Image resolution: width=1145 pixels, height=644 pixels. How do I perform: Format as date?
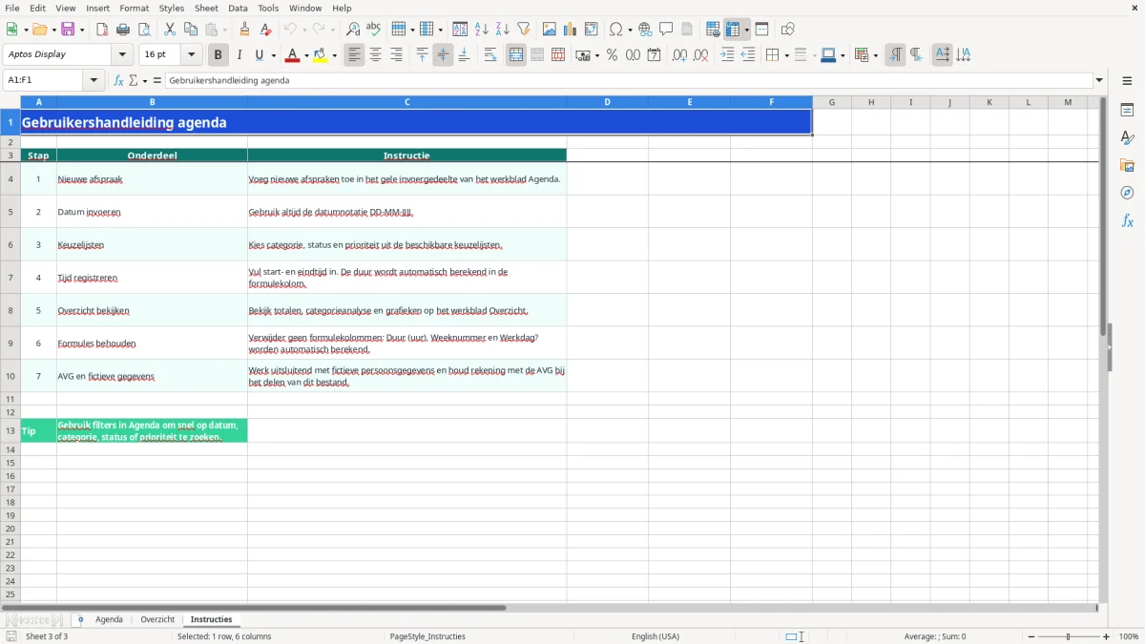[x=654, y=55]
